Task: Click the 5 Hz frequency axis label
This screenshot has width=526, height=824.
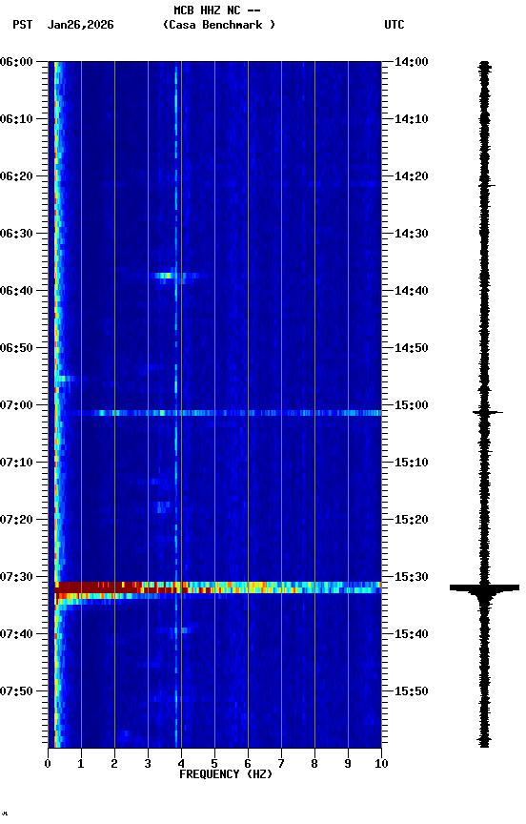Action: (214, 764)
